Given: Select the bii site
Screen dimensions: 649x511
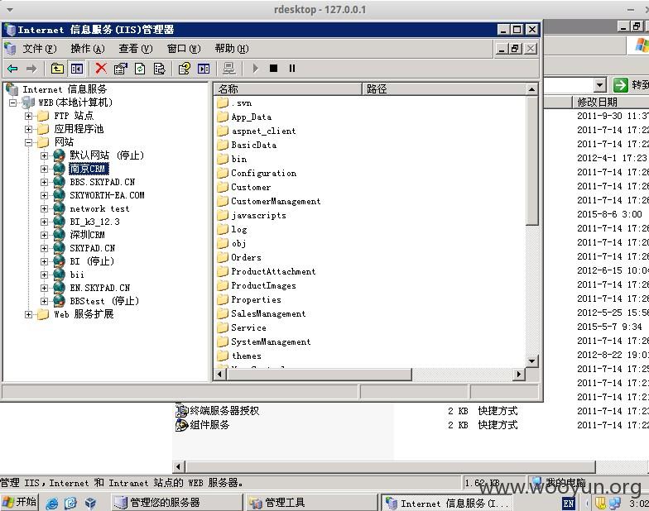Looking at the screenshot, I should pyautogui.click(x=77, y=275).
